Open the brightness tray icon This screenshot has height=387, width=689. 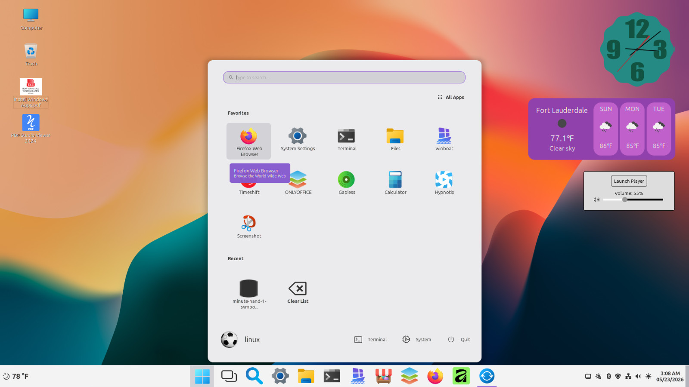[x=649, y=376]
